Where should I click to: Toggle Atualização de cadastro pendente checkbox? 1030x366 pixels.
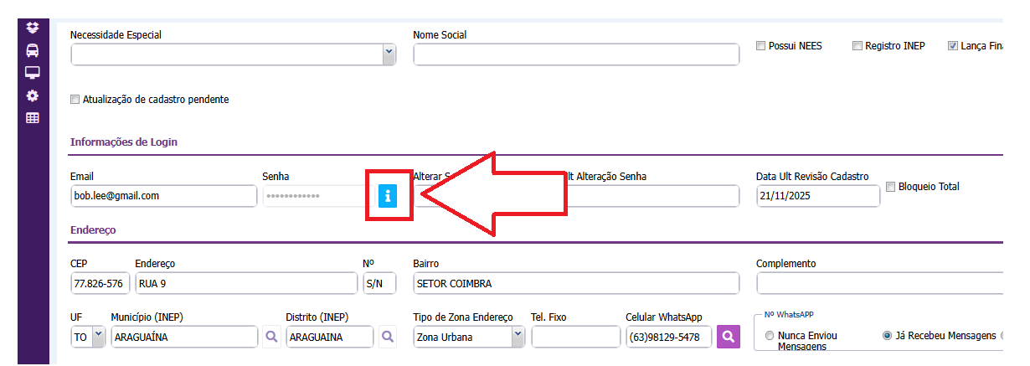(x=76, y=100)
